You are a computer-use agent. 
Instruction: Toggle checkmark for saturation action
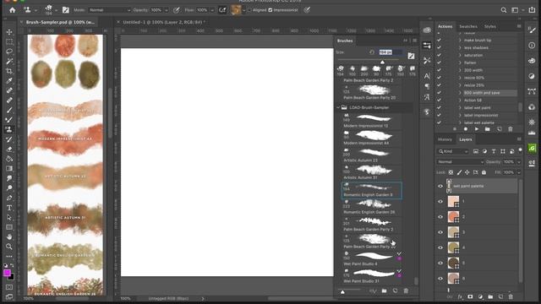coord(439,55)
